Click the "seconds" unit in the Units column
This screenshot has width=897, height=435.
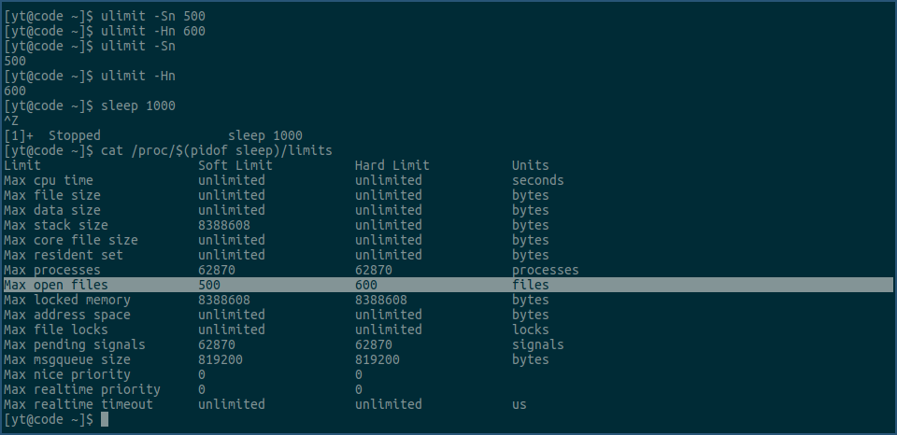coord(538,180)
